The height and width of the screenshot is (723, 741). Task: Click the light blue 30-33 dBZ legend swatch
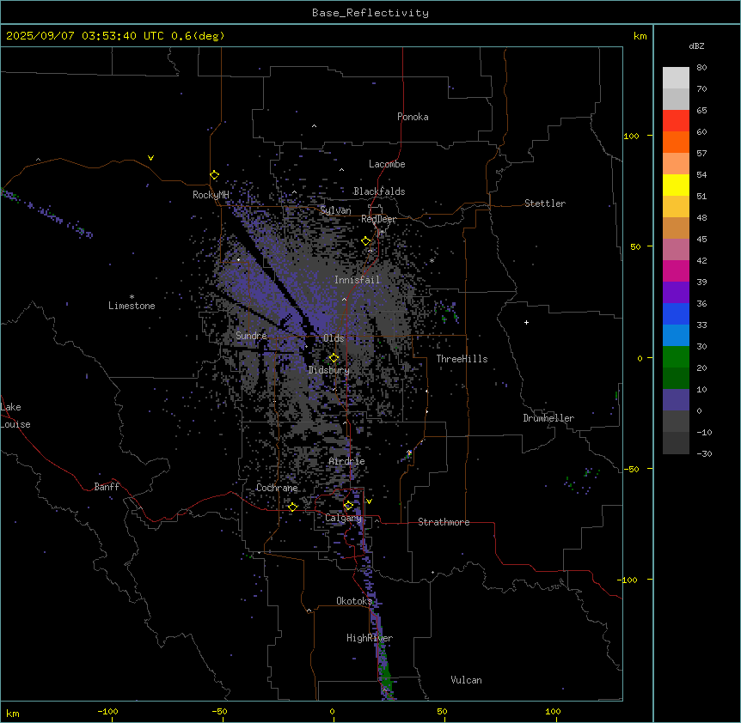point(676,336)
